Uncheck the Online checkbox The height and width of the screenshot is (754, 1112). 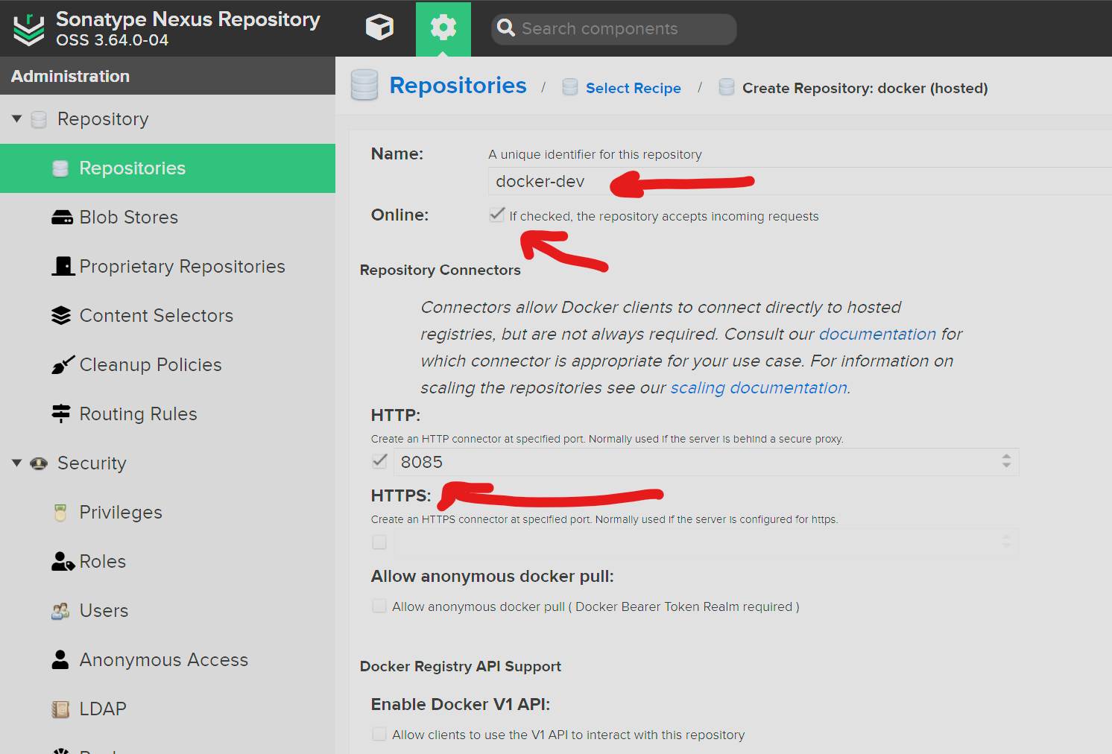click(x=497, y=214)
